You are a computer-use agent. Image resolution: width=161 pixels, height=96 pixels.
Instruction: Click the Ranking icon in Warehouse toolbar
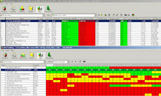(x=22, y=9)
